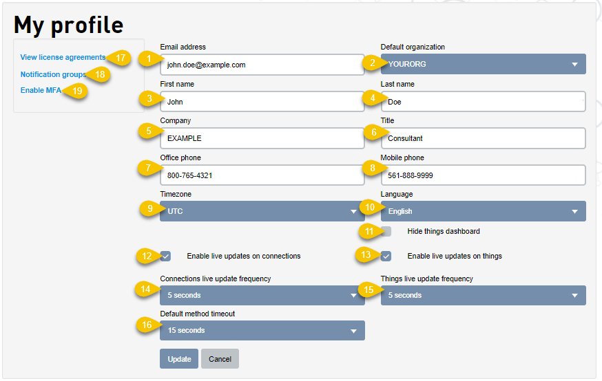Select the Last name input field
This screenshot has width=602, height=381.
click(484, 102)
